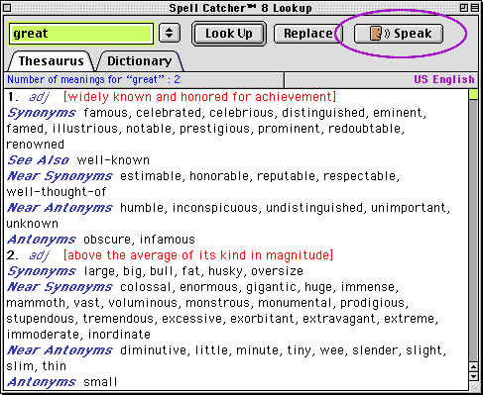Image resolution: width=483 pixels, height=395 pixels.
Task: Click the near antonym "unknown"
Action: tap(33, 224)
